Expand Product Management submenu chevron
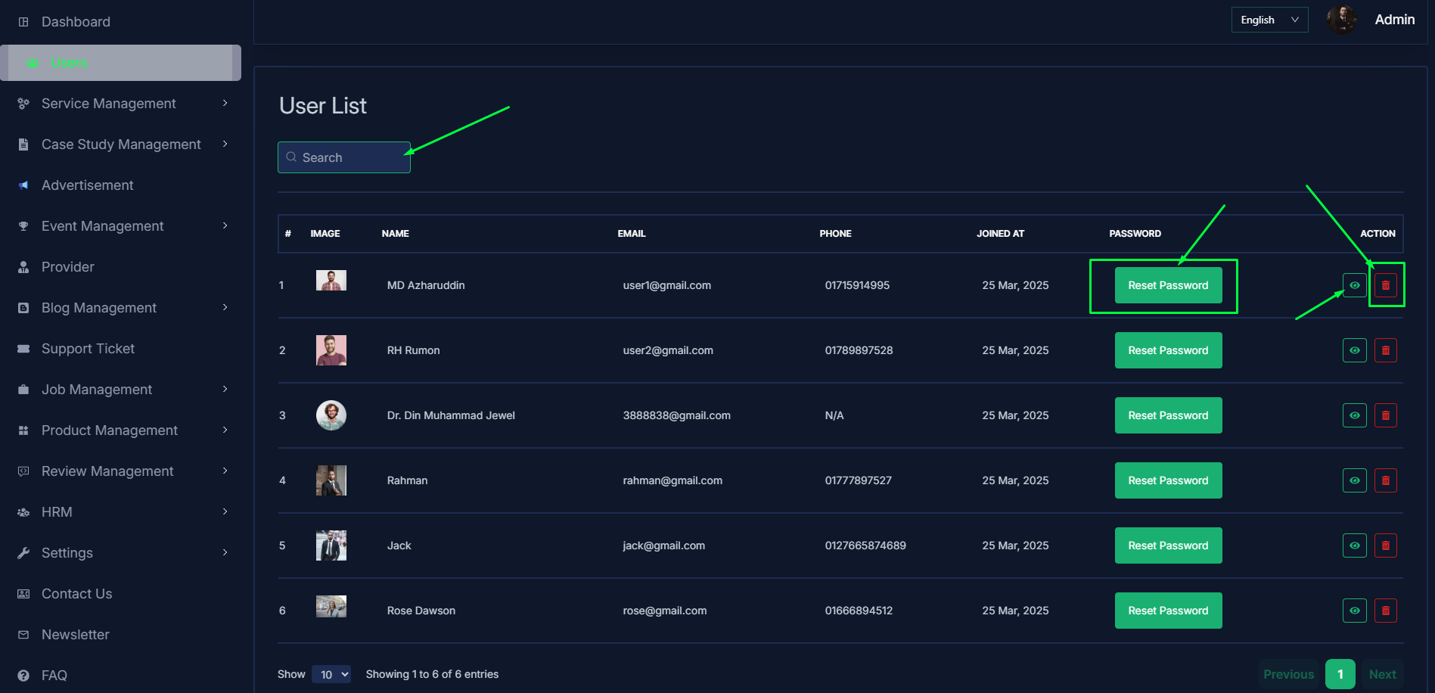The image size is (1435, 693). tap(225, 430)
